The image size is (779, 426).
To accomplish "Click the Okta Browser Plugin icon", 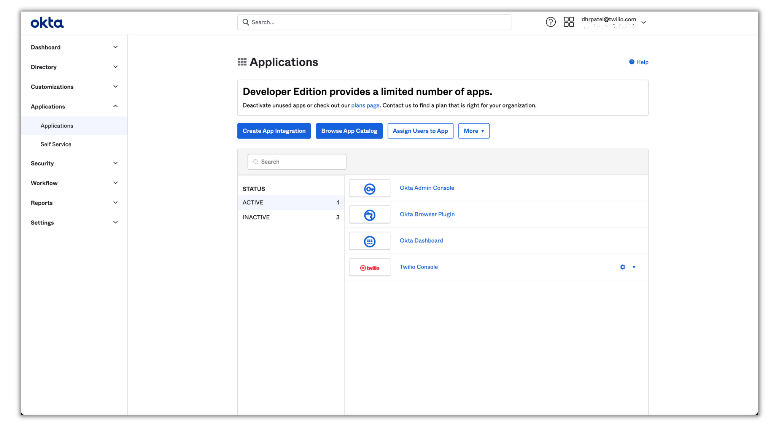I will coord(370,214).
